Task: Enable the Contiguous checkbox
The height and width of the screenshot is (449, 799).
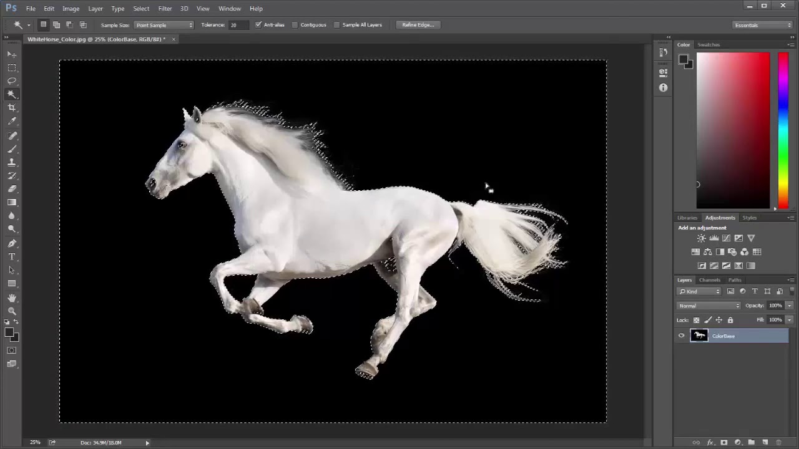Action: [295, 25]
